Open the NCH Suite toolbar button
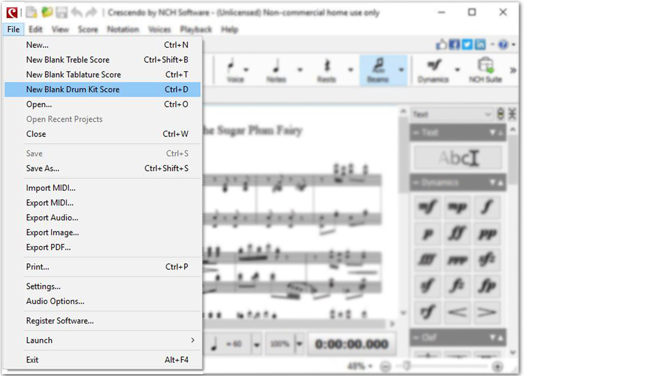This screenshot has height=376, width=651. tap(485, 70)
